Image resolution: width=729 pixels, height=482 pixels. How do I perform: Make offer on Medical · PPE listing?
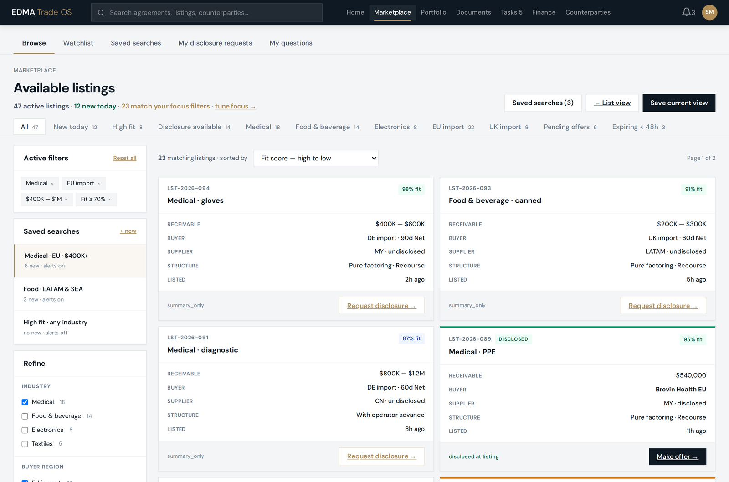pos(678,457)
